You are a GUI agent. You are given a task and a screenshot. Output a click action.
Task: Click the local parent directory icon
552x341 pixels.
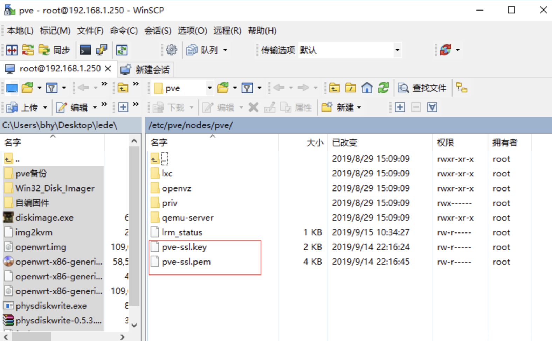coord(123,88)
